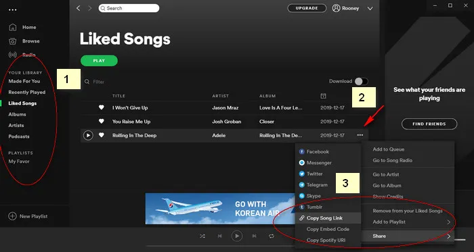Select I Won't Give Up title
This screenshot has width=474, height=252.
130,107
